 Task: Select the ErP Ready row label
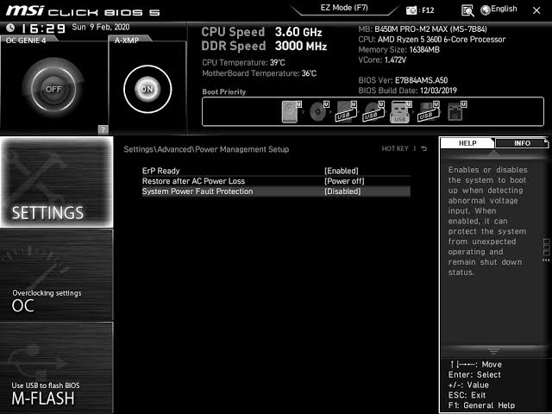(161, 171)
